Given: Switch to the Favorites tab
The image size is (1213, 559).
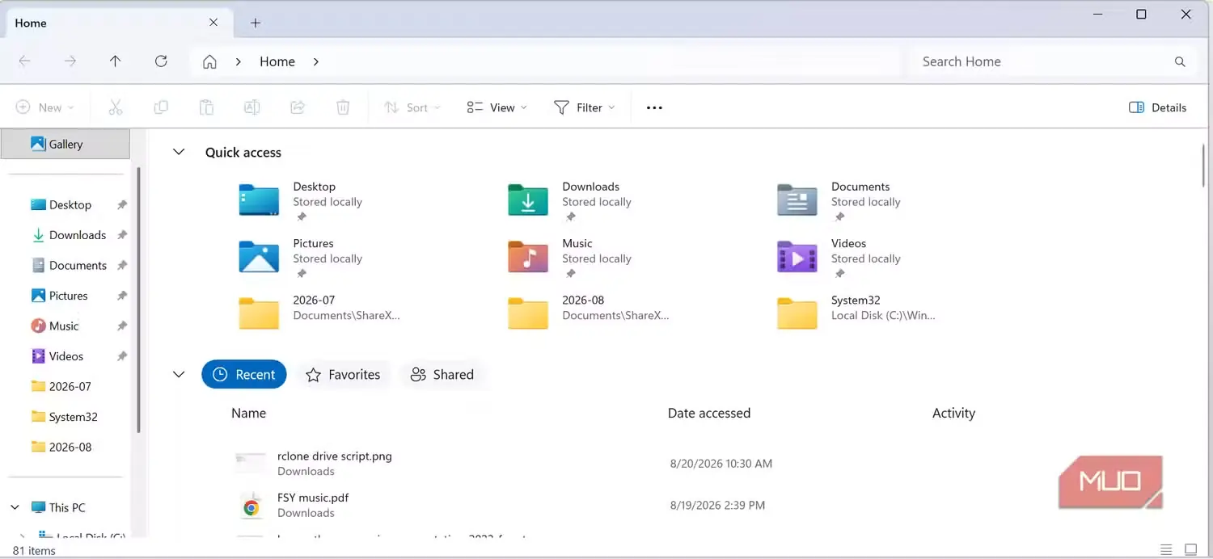Looking at the screenshot, I should tap(344, 374).
